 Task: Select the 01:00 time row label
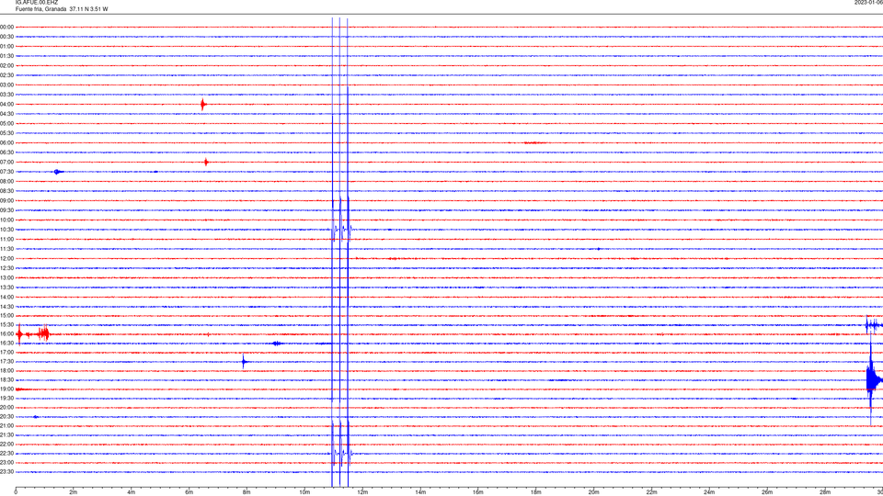pyautogui.click(x=6, y=46)
